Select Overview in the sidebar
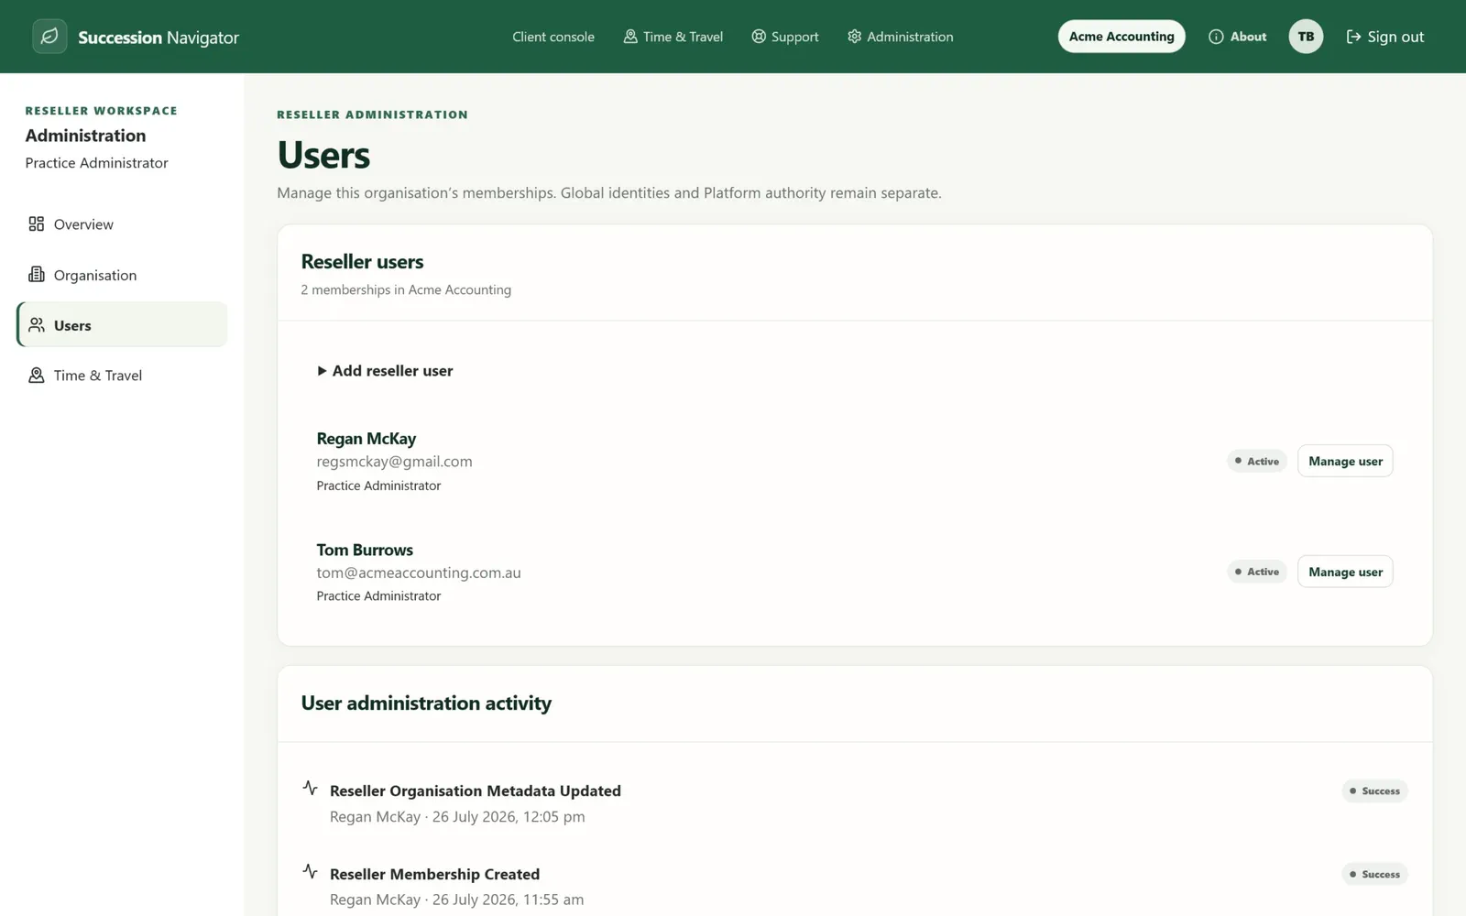The image size is (1466, 916). click(122, 224)
